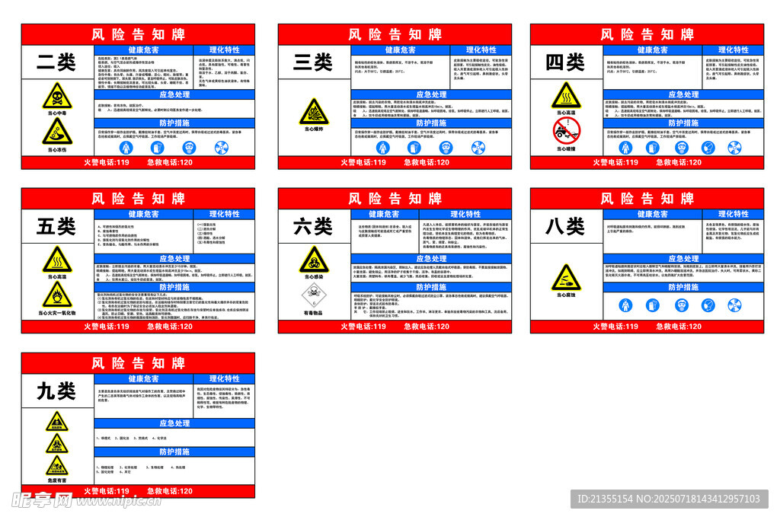Click the 当心冻伤 warning sign on 二类 board

point(57,131)
